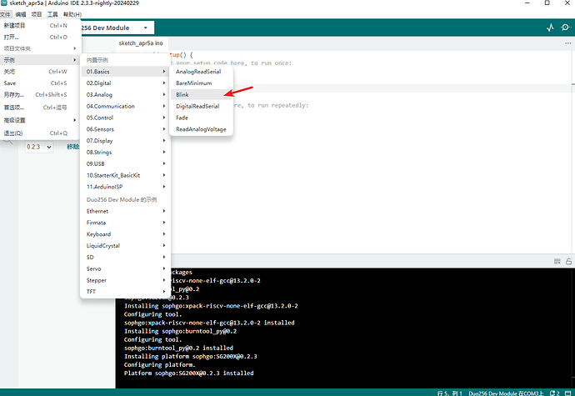Choose 打开... in the file menu
The image size is (575, 396).
click(x=40, y=37)
